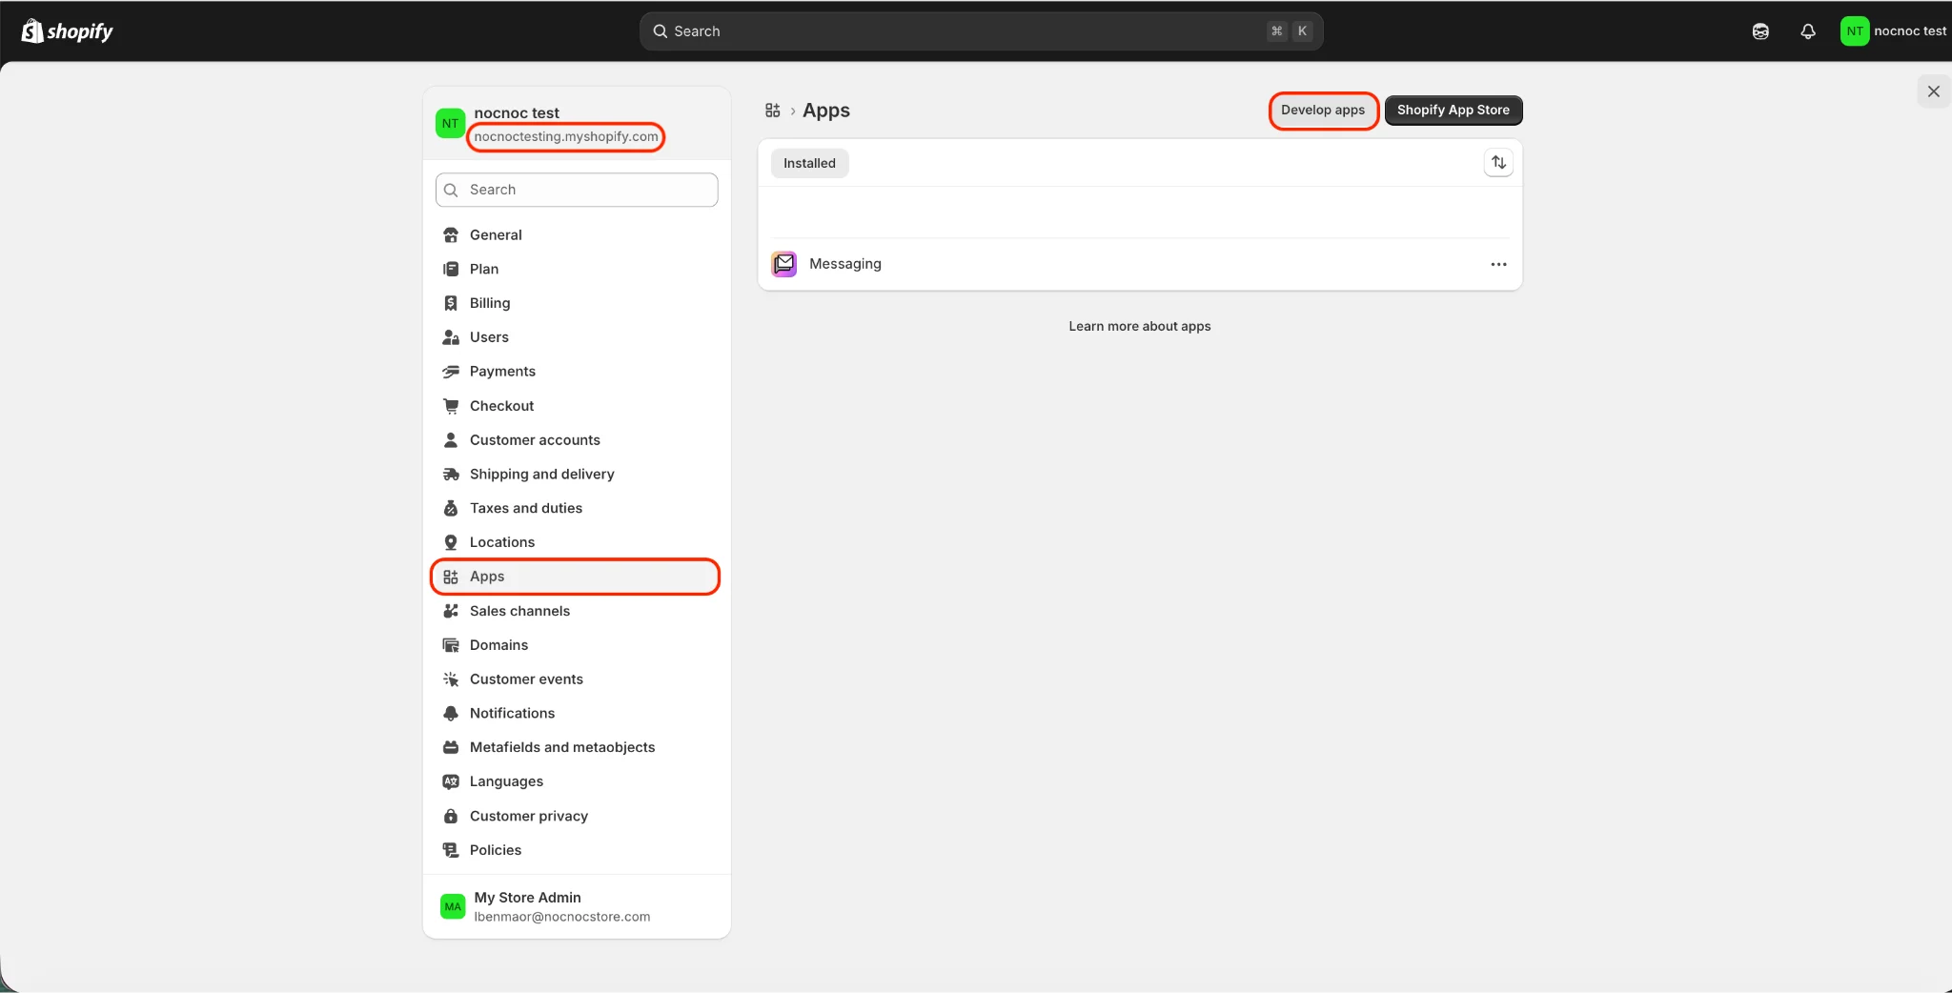This screenshot has height=993, width=1952.
Task: Click the nocnoc test store name
Action: [517, 113]
